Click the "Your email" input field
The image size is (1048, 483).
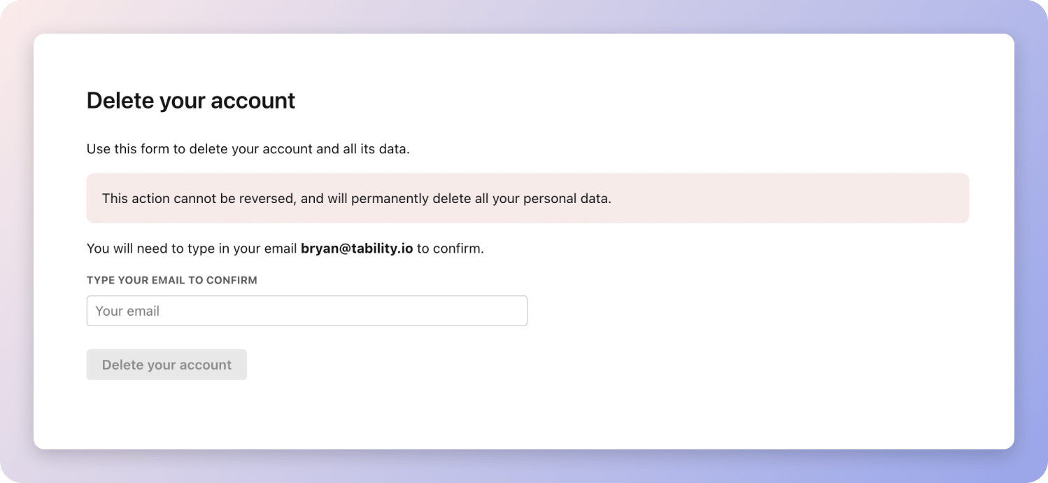click(306, 311)
